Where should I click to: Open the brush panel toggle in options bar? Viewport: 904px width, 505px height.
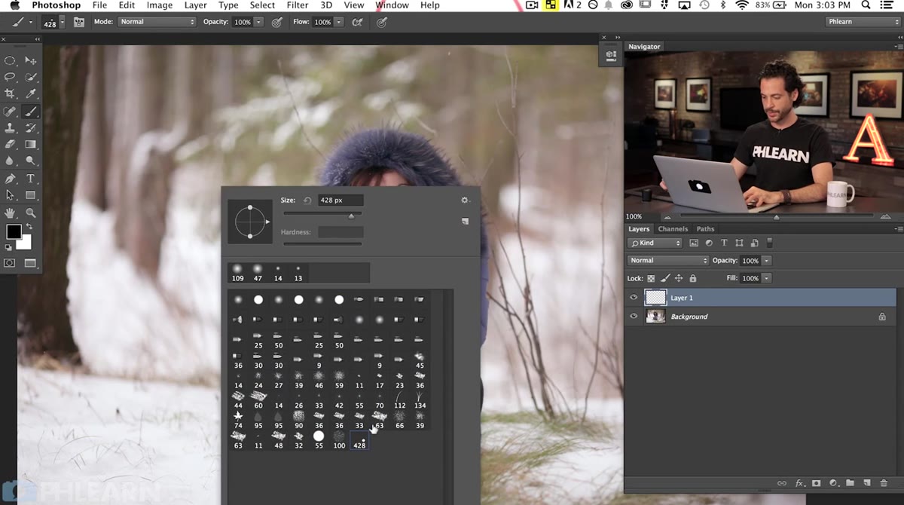click(x=78, y=22)
